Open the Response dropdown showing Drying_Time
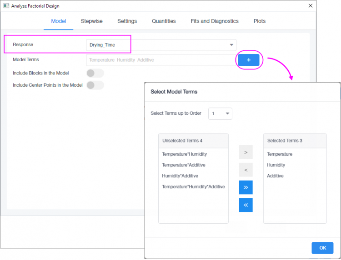The height and width of the screenshot is (260, 341). click(161, 44)
